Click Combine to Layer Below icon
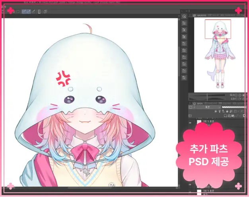Image resolution: width=249 pixels, height=197 pixels. click(240, 116)
